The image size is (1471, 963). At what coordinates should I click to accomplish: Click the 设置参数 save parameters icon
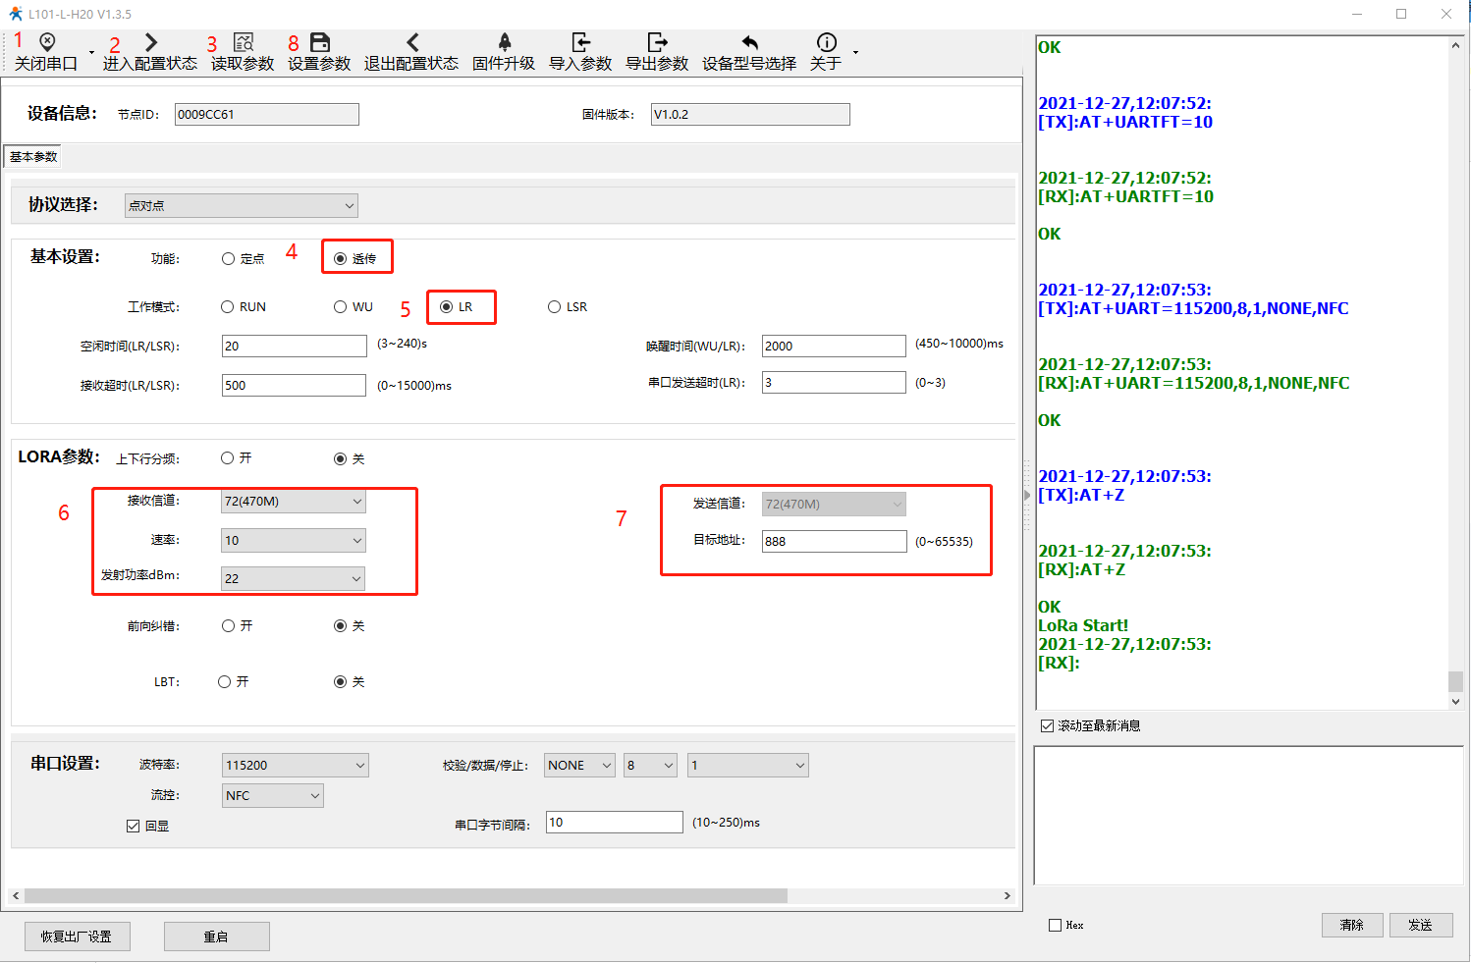coord(319,42)
